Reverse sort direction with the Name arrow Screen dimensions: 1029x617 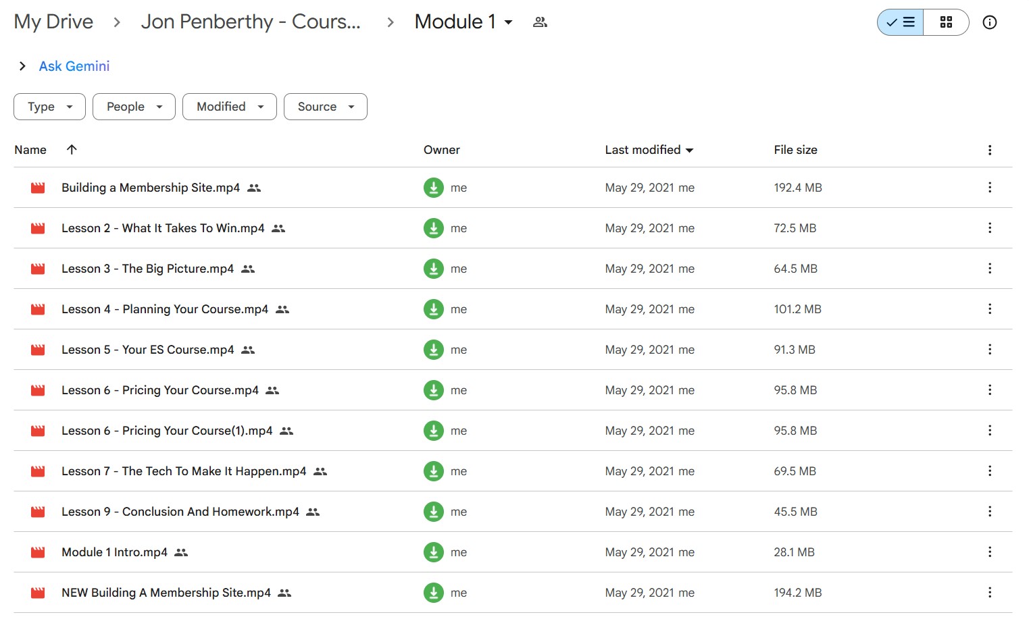click(x=72, y=150)
